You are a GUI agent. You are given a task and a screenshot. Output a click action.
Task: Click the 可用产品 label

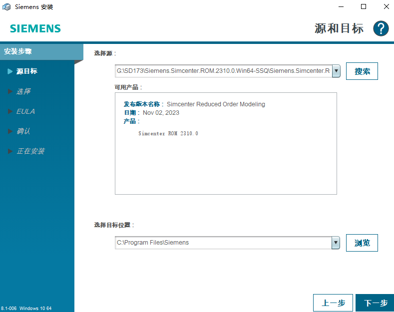tap(128, 87)
